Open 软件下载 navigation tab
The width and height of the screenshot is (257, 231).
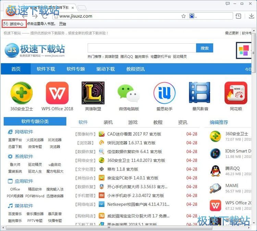click(46, 69)
